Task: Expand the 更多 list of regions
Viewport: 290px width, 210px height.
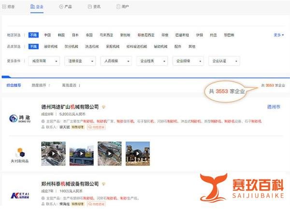Action: (278, 35)
